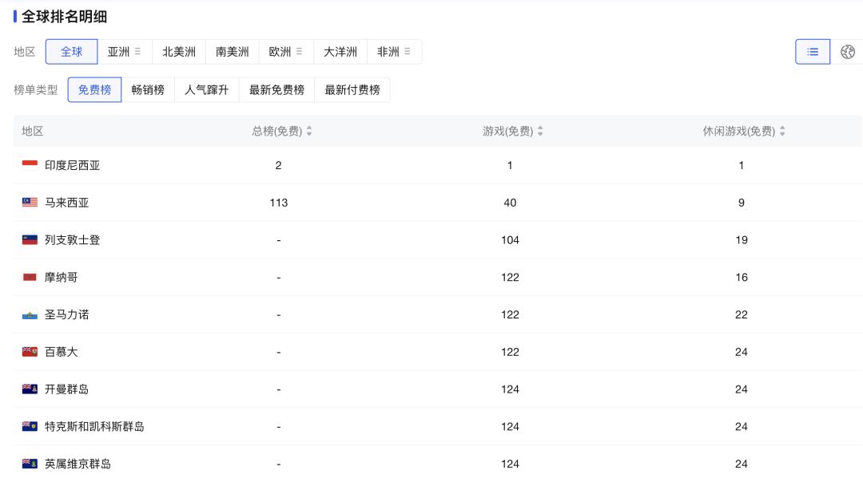Expand 欧洲 country list menu icon
Viewport: 863px width, 478px height.
pos(299,52)
